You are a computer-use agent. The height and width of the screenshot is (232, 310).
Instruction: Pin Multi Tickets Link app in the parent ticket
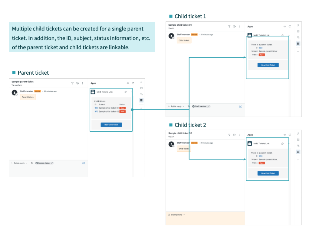coord(126,92)
